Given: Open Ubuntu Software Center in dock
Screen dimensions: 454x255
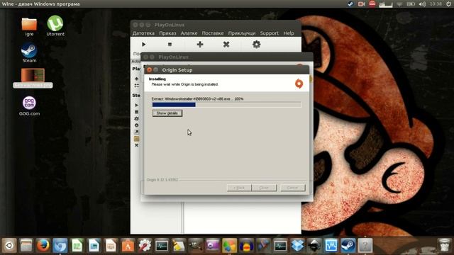Looking at the screenshot, I should [x=128, y=246].
